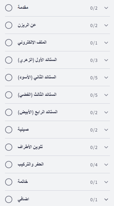The image size is (114, 206).
Task: Expand the خاتمة section chevron
Action: tap(106, 182)
